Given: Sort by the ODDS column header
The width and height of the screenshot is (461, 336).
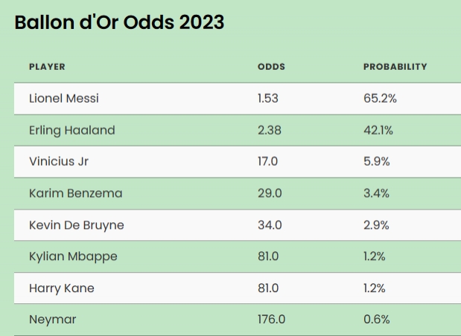Looking at the screenshot, I should [271, 67].
